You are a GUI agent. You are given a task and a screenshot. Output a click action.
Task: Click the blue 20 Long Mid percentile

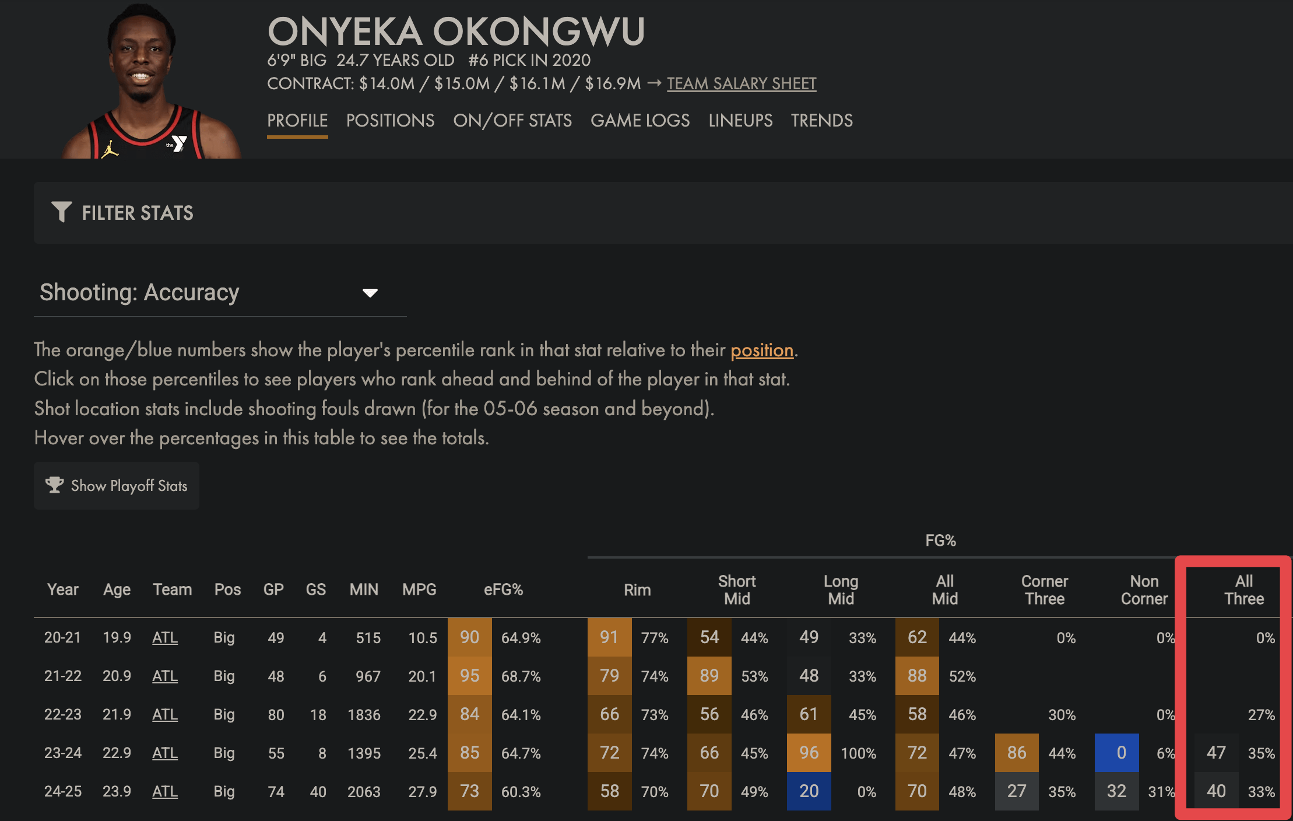(809, 791)
